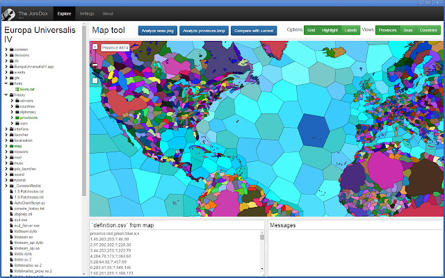Click the libtbb.dylib file icon
Viewport: 445px width, 278px height.
point(12,254)
